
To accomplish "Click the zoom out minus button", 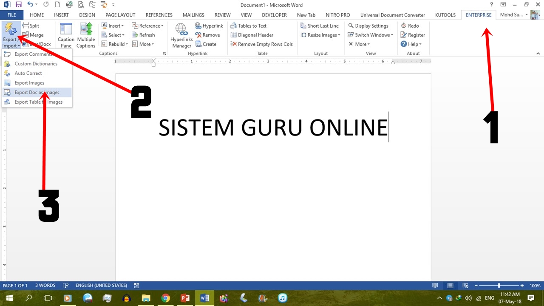I will [476, 286].
